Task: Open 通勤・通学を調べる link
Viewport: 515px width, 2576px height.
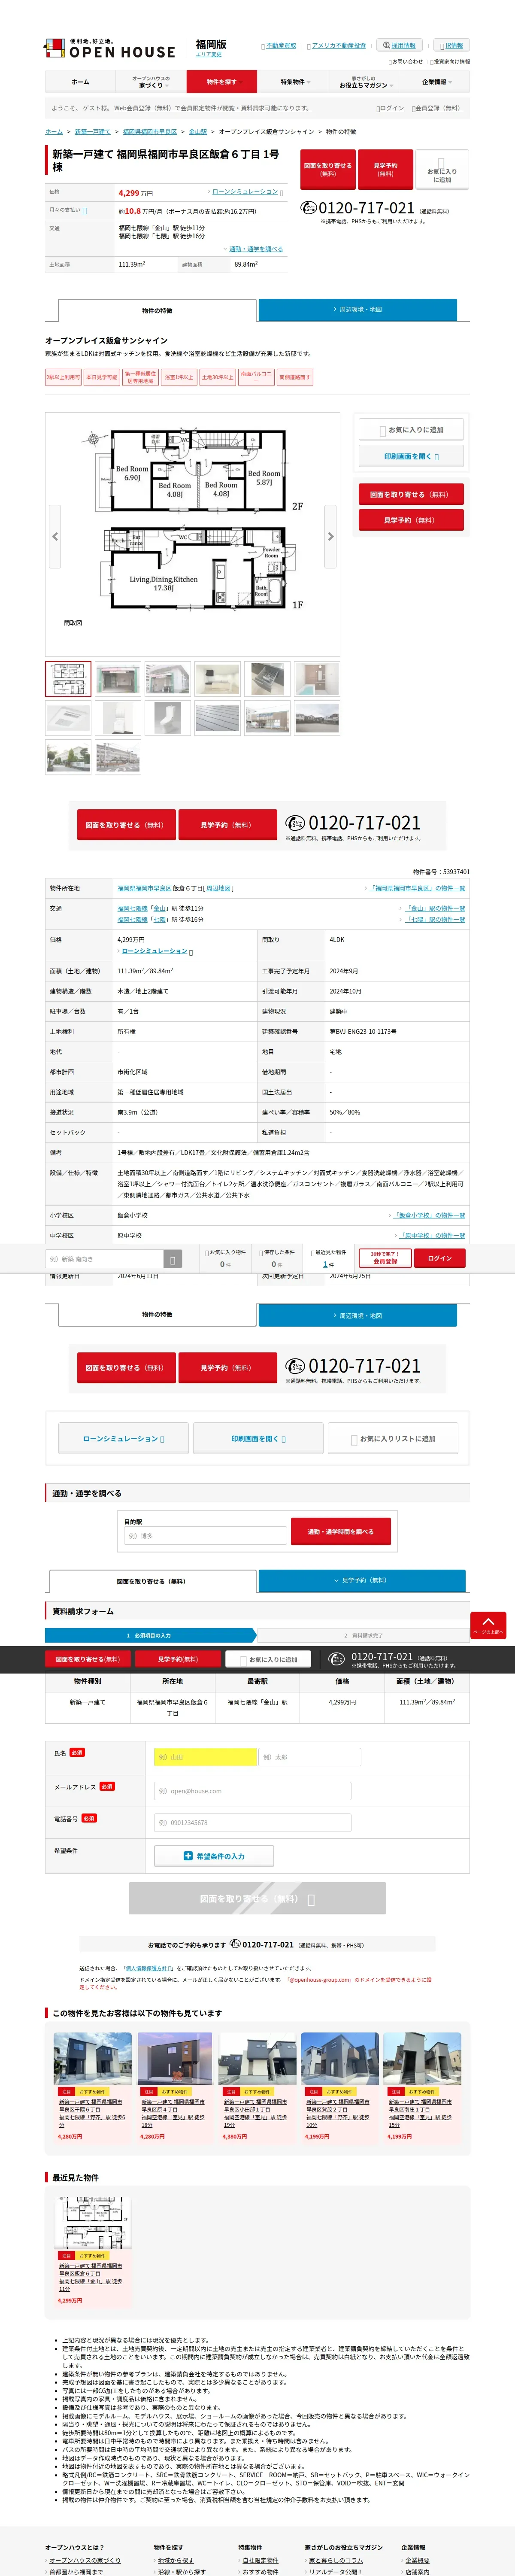Action: (x=256, y=249)
